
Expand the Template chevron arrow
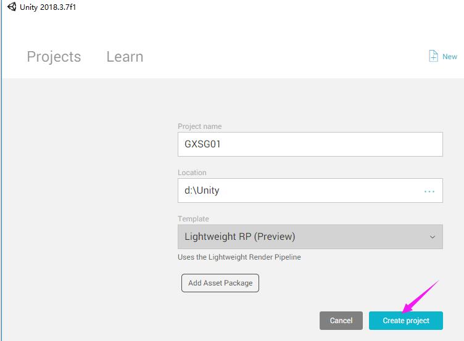432,237
